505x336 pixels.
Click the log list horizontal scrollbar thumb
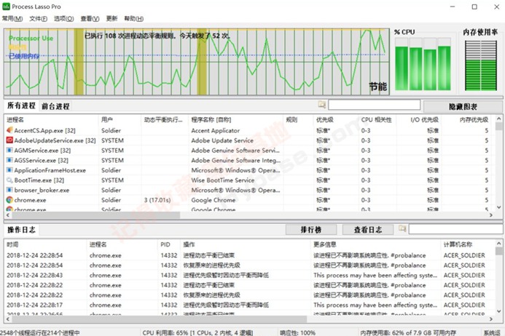coord(158,319)
